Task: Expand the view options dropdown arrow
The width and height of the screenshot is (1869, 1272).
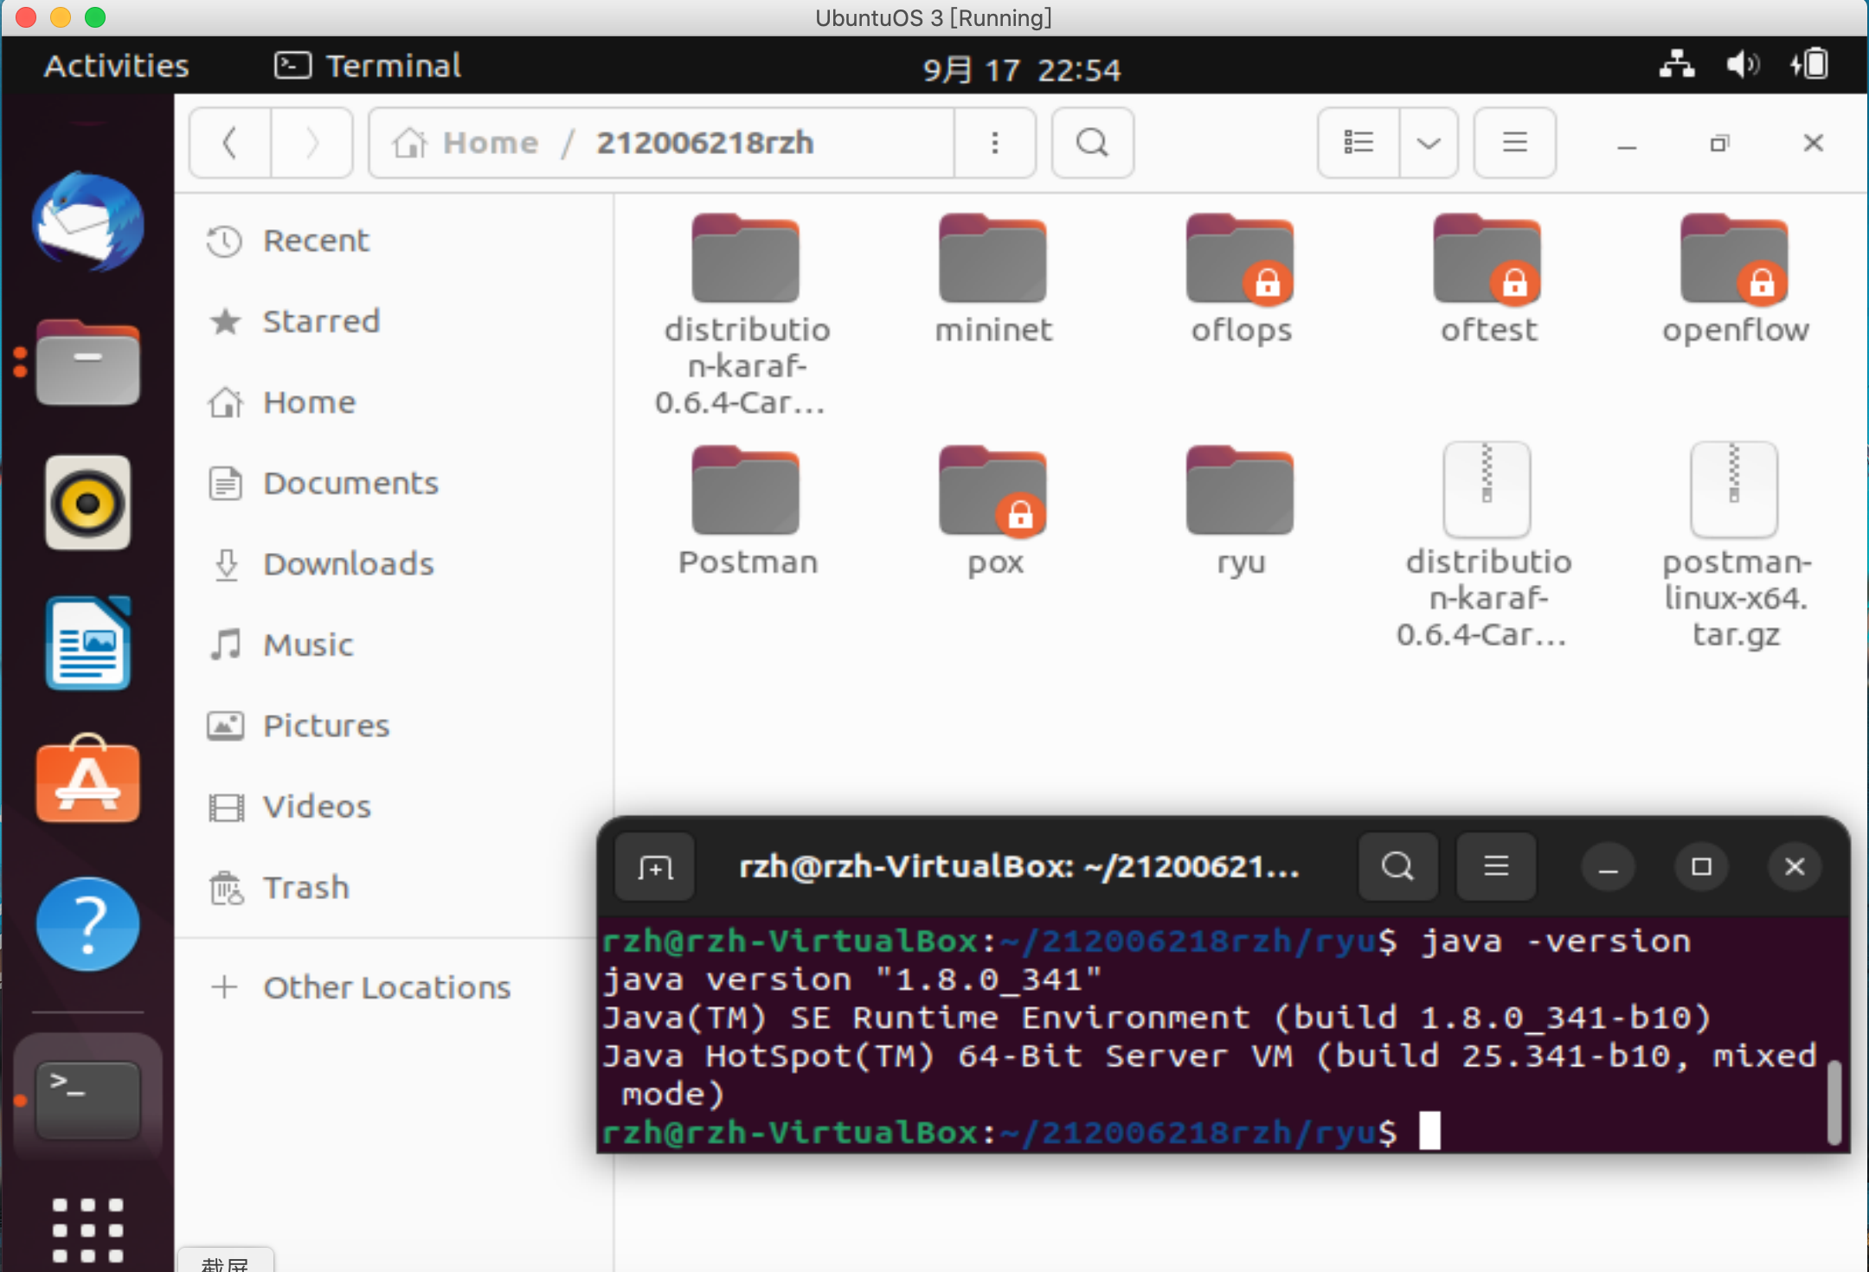Action: (x=1429, y=143)
